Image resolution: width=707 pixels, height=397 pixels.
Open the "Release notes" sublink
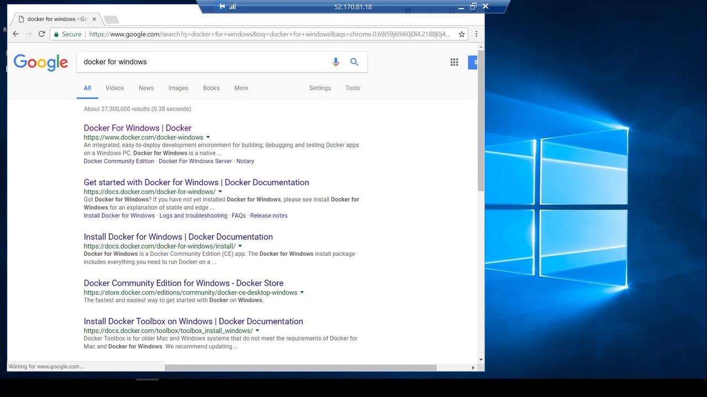coord(268,216)
